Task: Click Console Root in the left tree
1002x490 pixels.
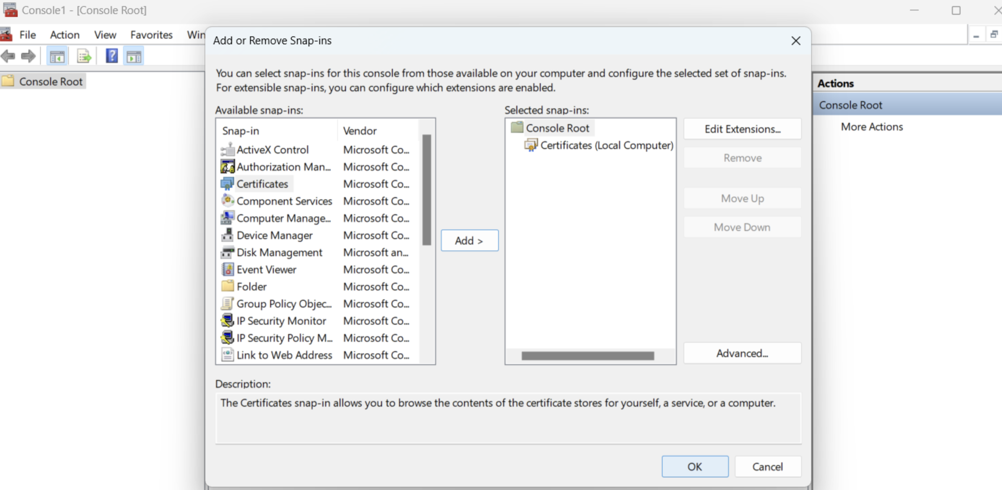Action: pos(50,81)
